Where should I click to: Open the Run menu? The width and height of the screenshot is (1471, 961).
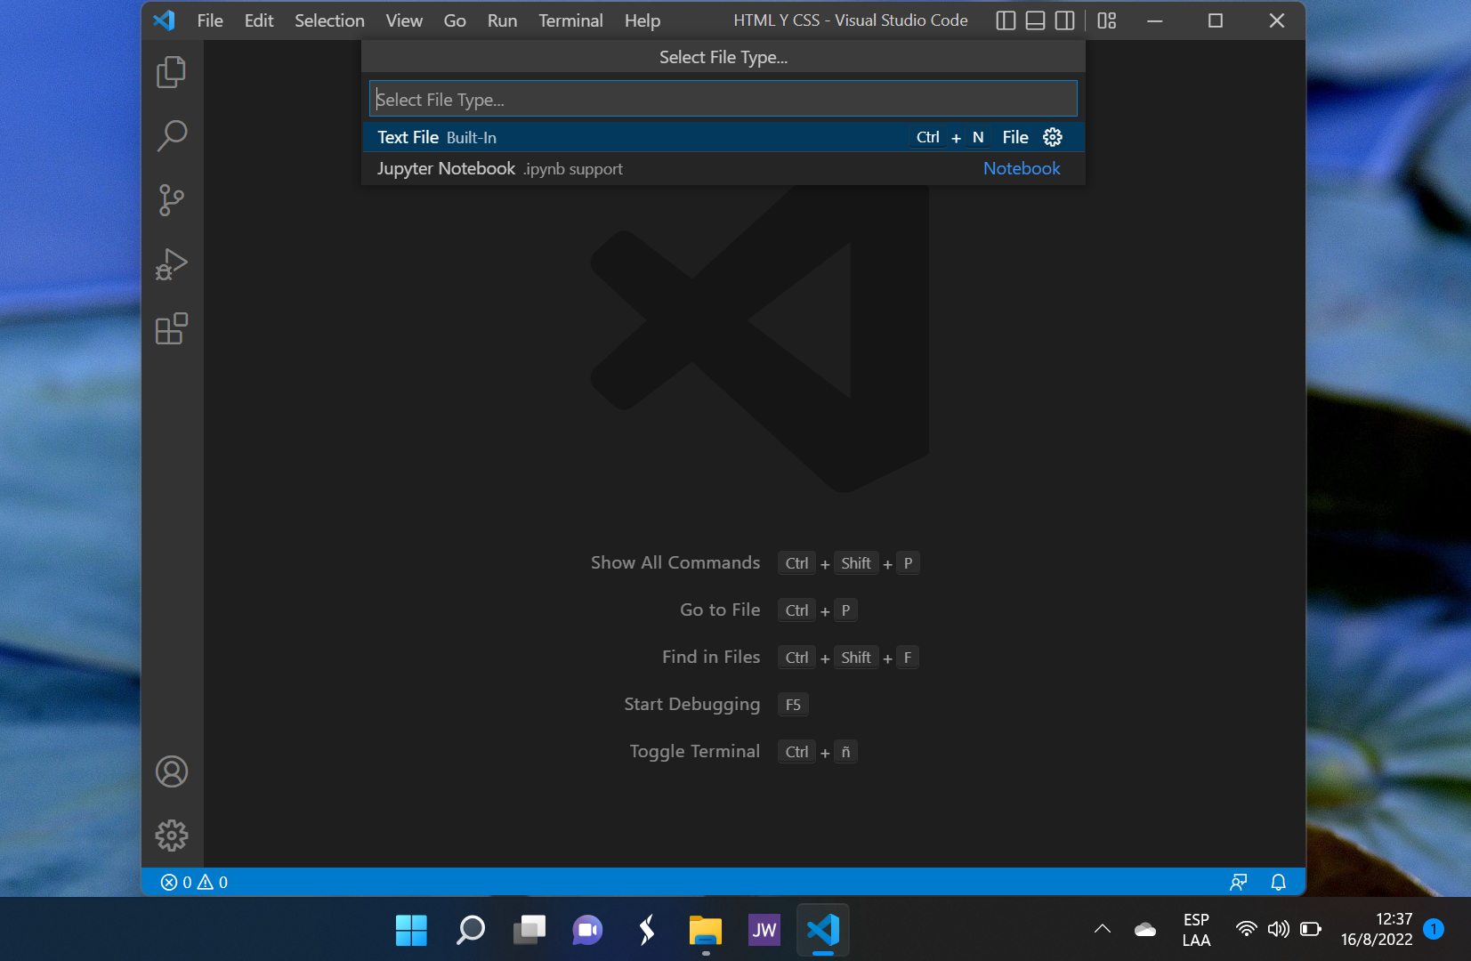502,20
